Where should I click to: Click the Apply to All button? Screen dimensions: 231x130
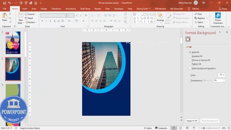tap(192, 121)
